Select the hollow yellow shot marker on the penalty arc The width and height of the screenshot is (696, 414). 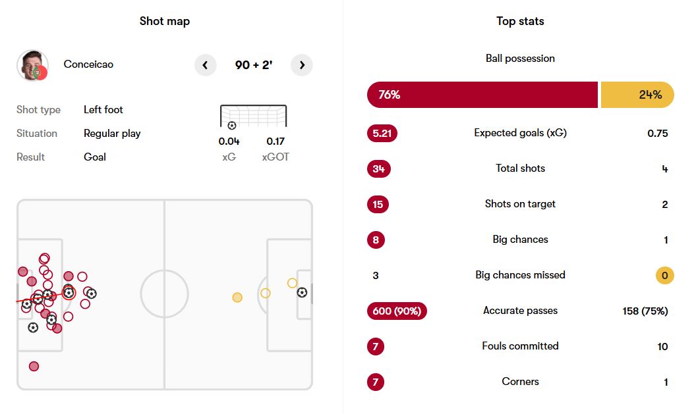point(265,293)
